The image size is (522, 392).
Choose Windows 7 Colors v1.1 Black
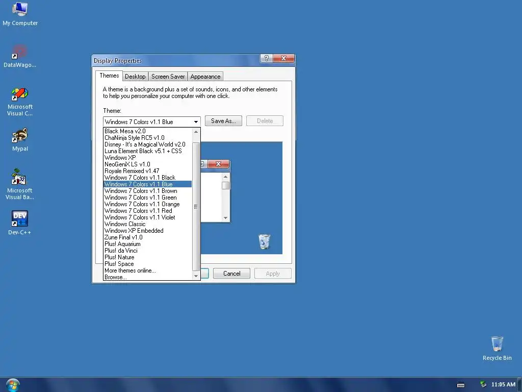coord(147,178)
